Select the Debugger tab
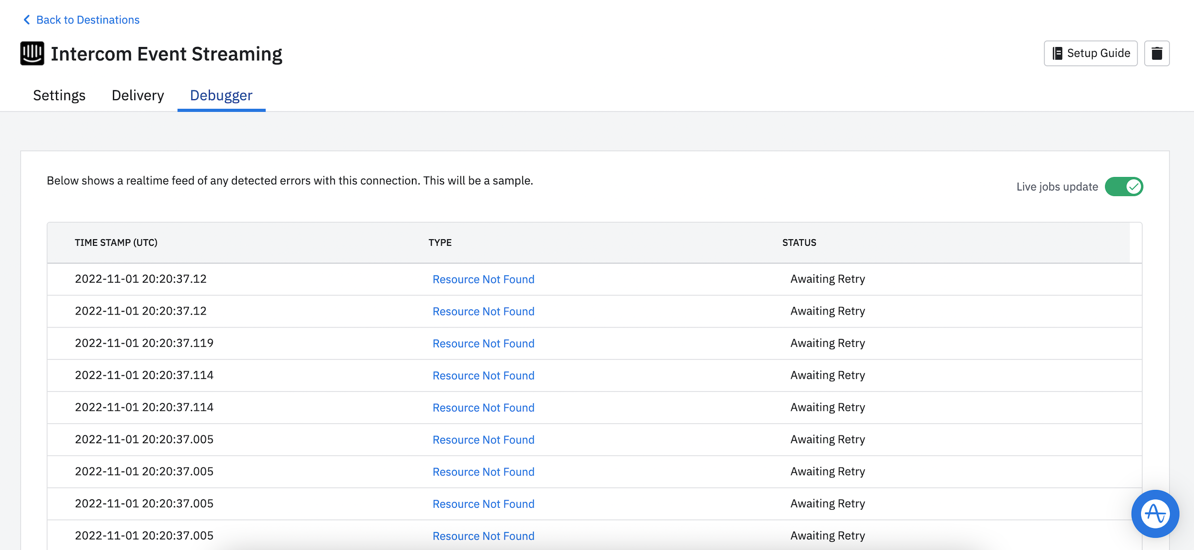Image resolution: width=1194 pixels, height=550 pixels. (x=221, y=95)
